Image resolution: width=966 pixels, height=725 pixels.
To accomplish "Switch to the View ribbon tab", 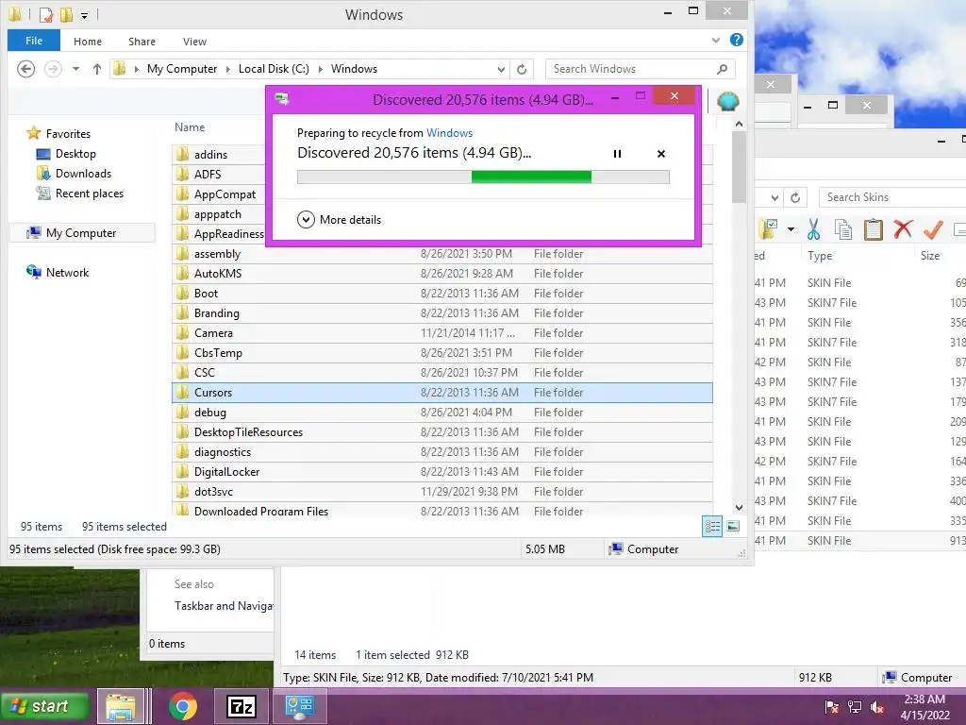I will click(x=194, y=42).
